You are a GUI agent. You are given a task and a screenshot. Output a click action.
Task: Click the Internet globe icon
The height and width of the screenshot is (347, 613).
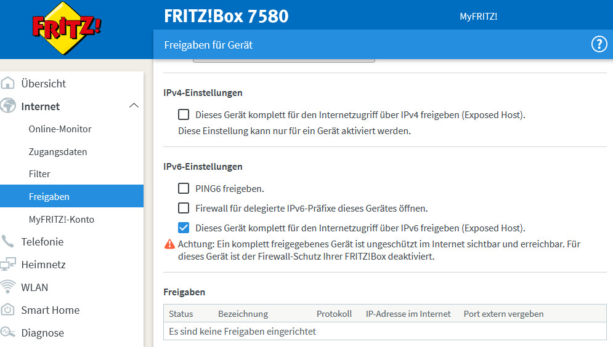click(8, 106)
